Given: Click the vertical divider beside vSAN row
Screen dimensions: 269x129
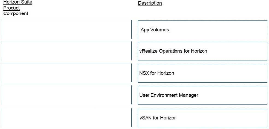Looking at the screenshot, I should point(132,118).
